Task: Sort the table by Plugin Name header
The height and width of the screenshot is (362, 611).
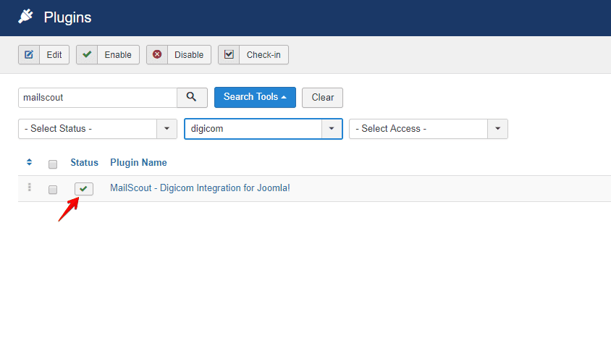Action: click(138, 162)
